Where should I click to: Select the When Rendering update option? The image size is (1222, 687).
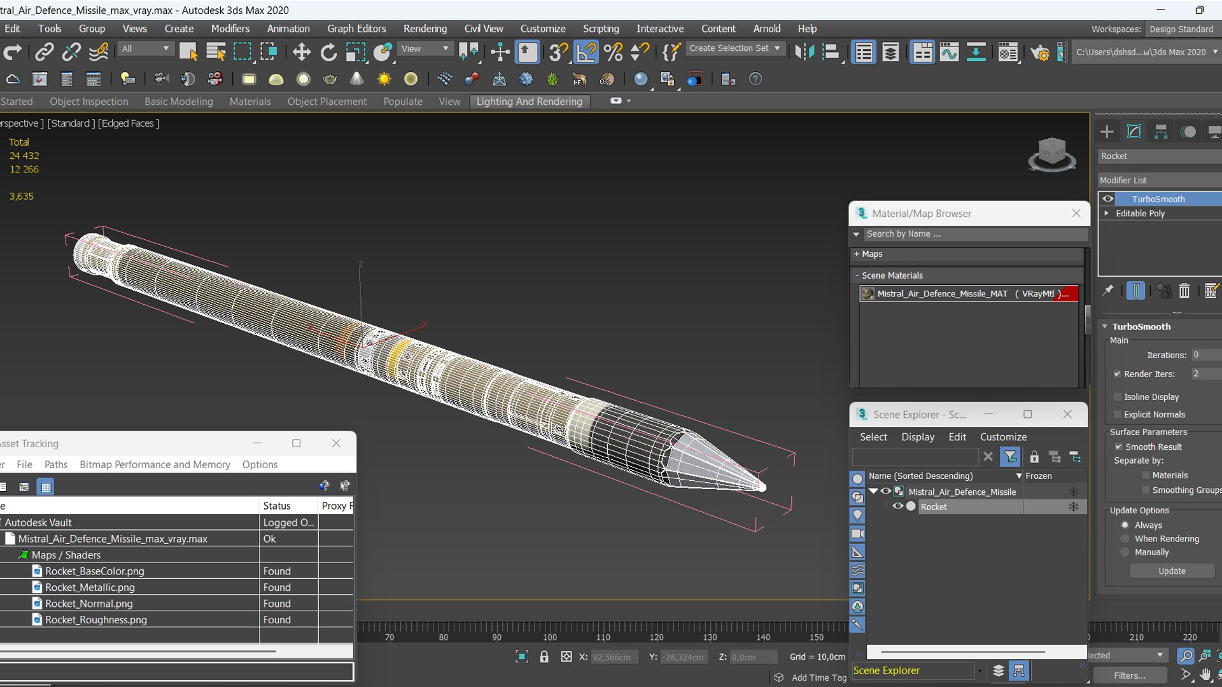pos(1125,539)
